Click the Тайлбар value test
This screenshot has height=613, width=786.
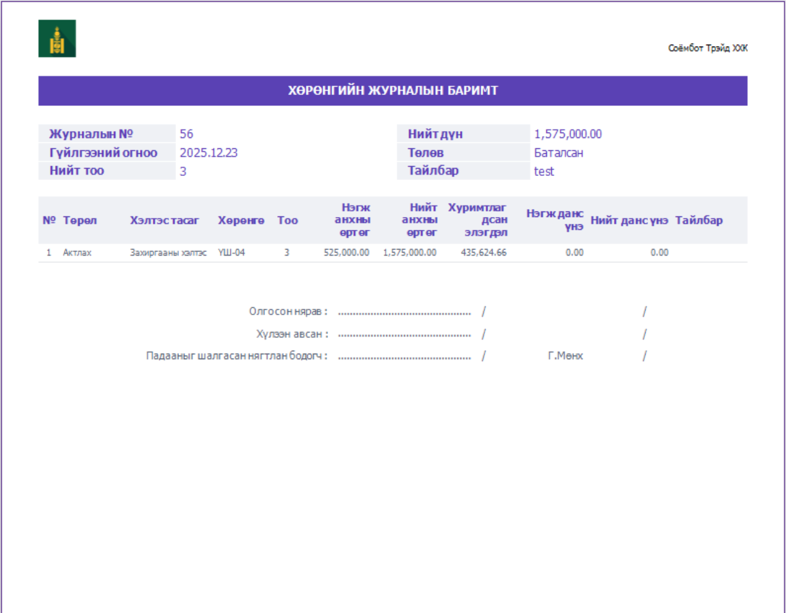coord(544,172)
